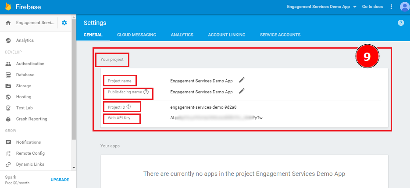Click the Authentication people icon
Viewport: 410px width, 188px height.
8,64
